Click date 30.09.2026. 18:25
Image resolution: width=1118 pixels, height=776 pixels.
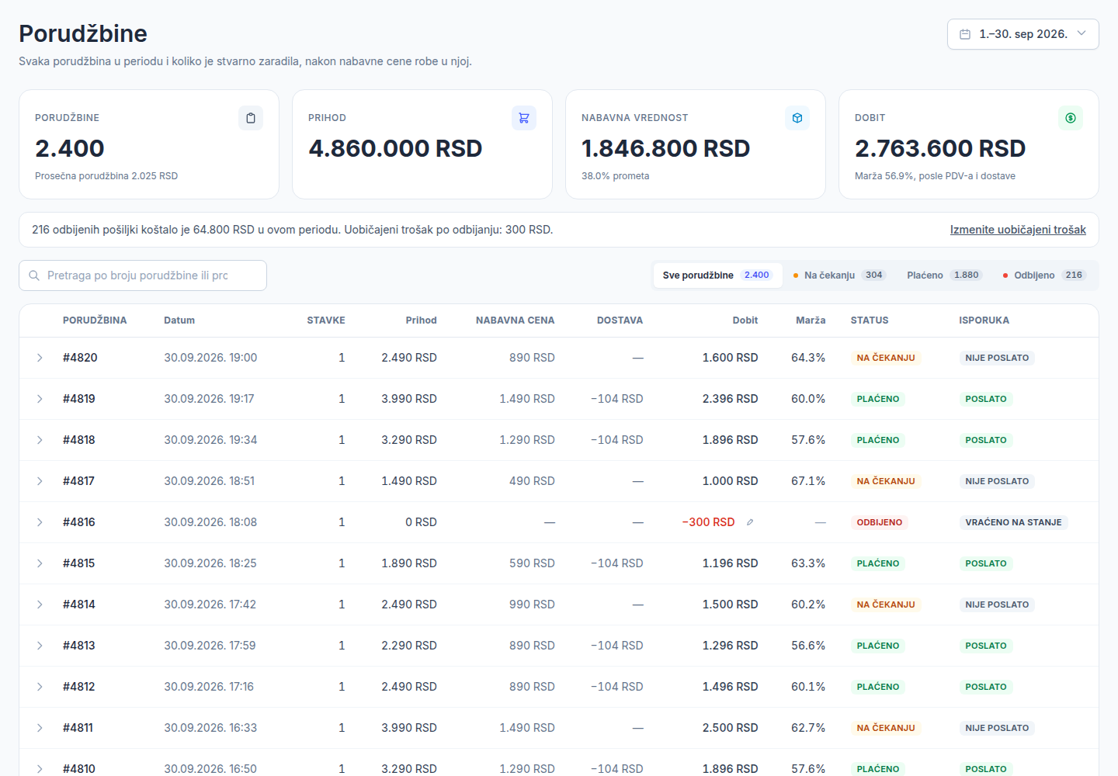pyautogui.click(x=210, y=563)
